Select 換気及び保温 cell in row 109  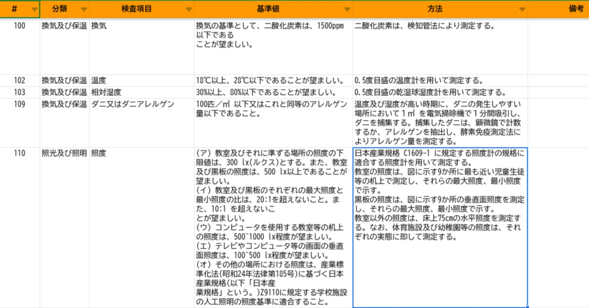click(64, 123)
